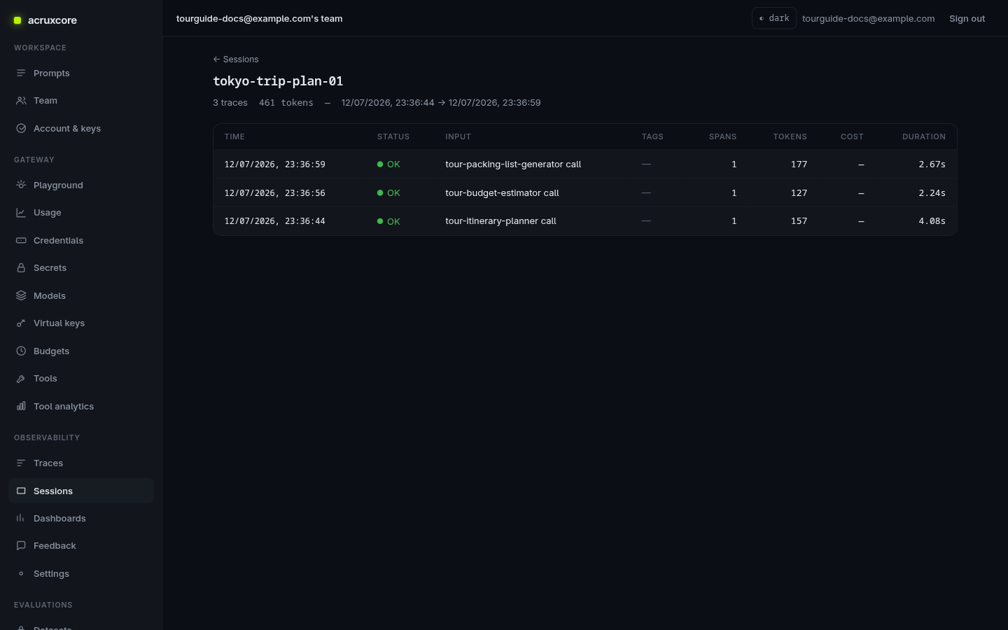Click the Traces list icon
Viewport: 1008px width, 630px height.
coord(21,463)
